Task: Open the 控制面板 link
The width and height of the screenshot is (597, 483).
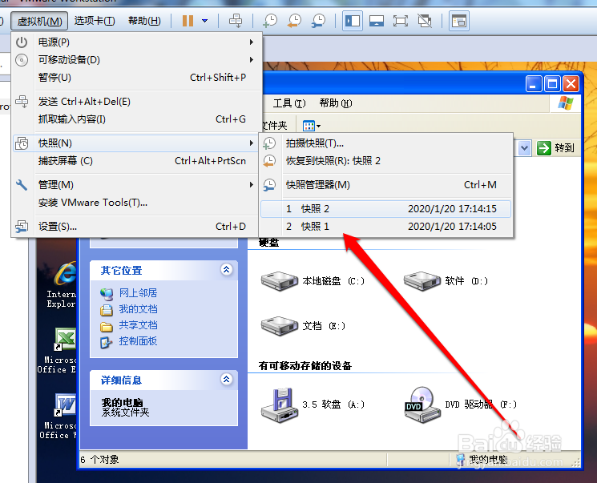Action: (138, 341)
